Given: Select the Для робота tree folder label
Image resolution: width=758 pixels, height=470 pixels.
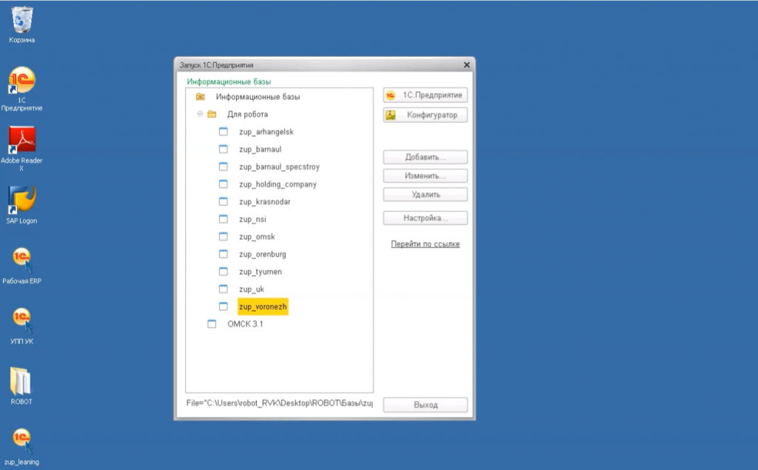Looking at the screenshot, I should pos(247,114).
